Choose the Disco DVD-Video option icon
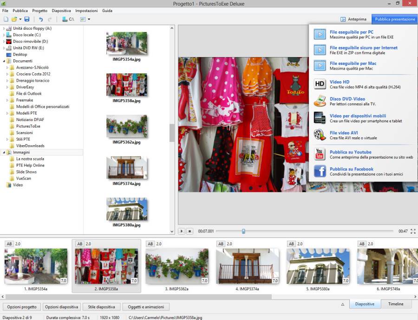 pyautogui.click(x=320, y=101)
